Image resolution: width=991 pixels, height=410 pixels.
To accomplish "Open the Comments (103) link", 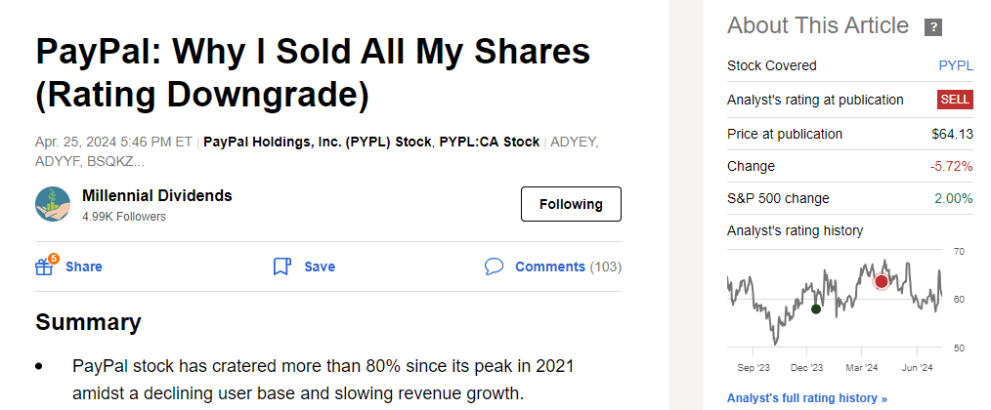I will click(568, 266).
